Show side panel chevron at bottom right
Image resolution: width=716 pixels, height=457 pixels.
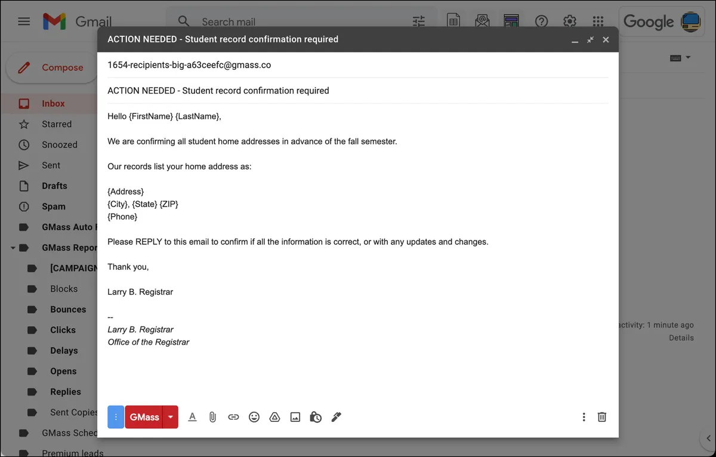click(708, 440)
